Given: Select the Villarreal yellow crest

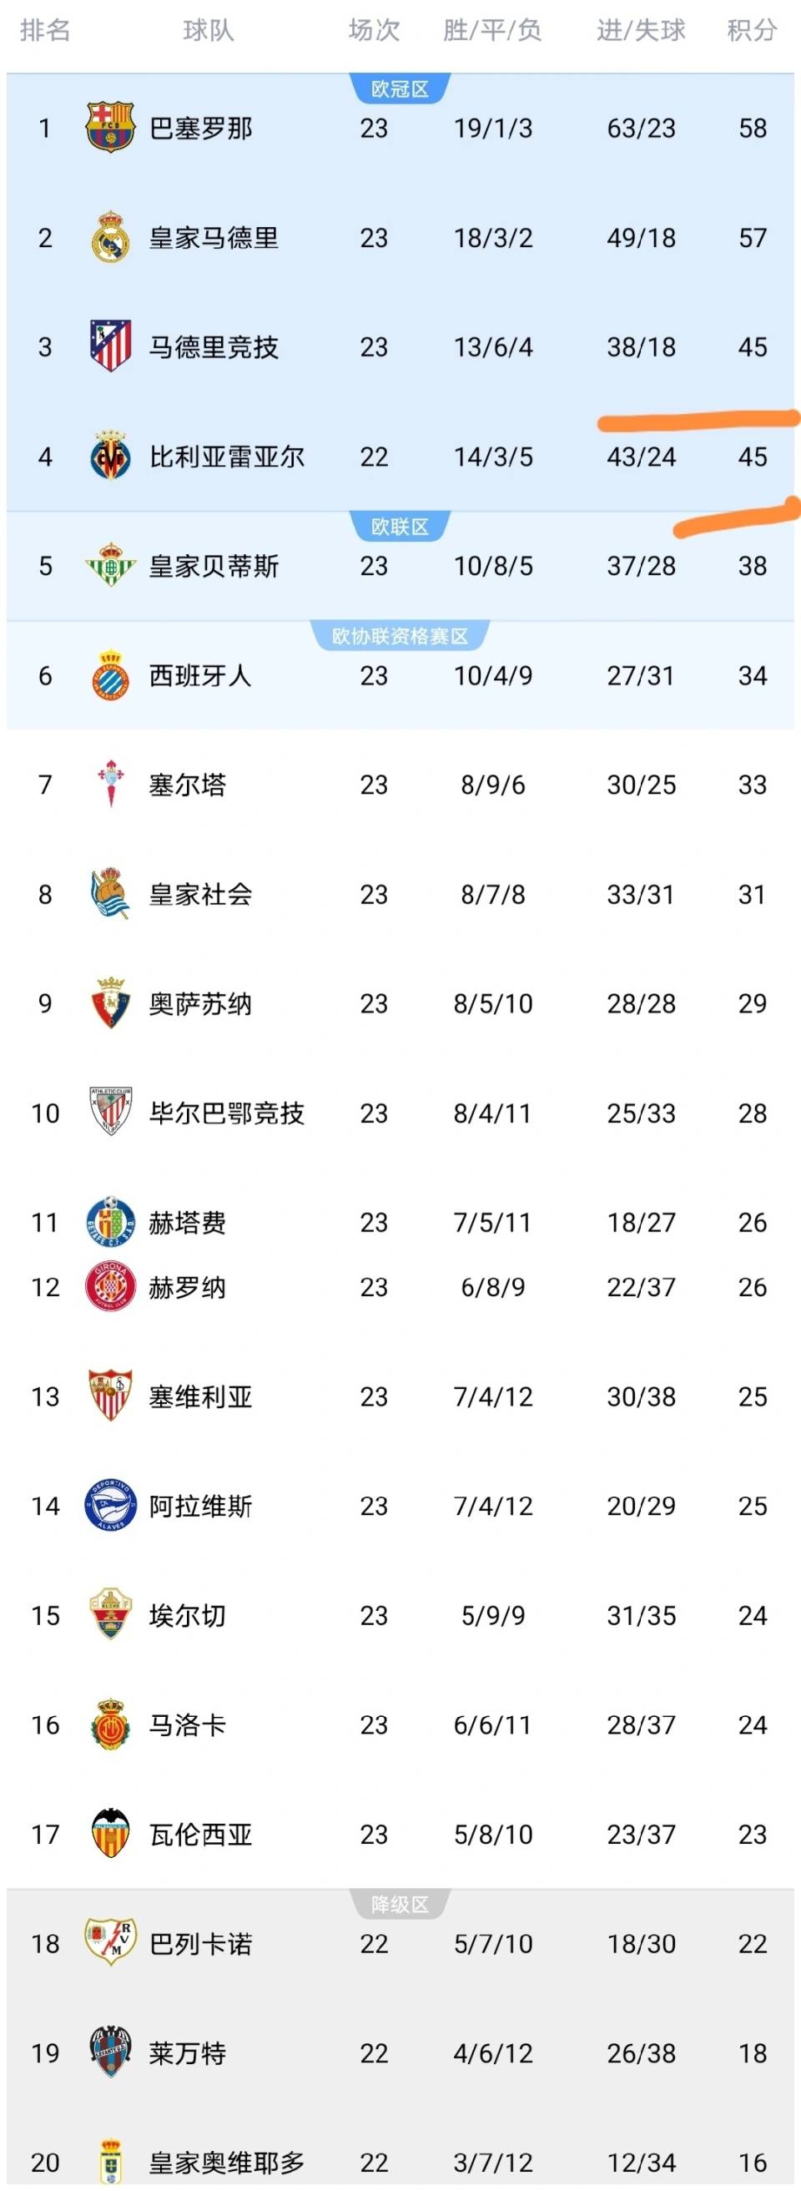Looking at the screenshot, I should pos(110,456).
